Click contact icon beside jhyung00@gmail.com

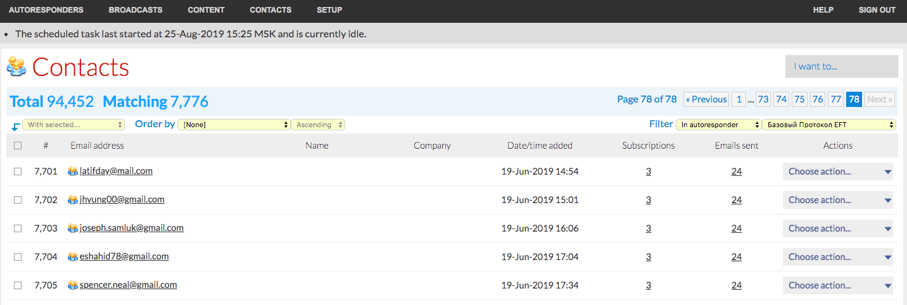(x=73, y=200)
